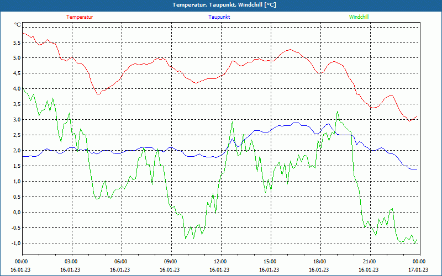The height and width of the screenshot is (276, 442).
Task: Click the 3,0 y-axis value
Action: [17, 120]
